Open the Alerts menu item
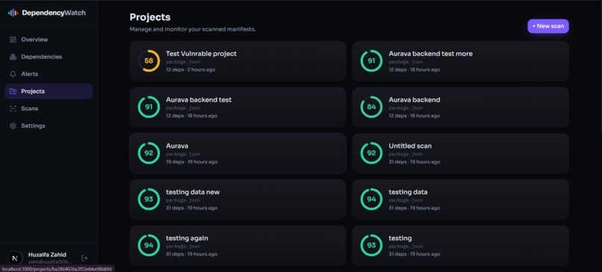 [x=49, y=74]
